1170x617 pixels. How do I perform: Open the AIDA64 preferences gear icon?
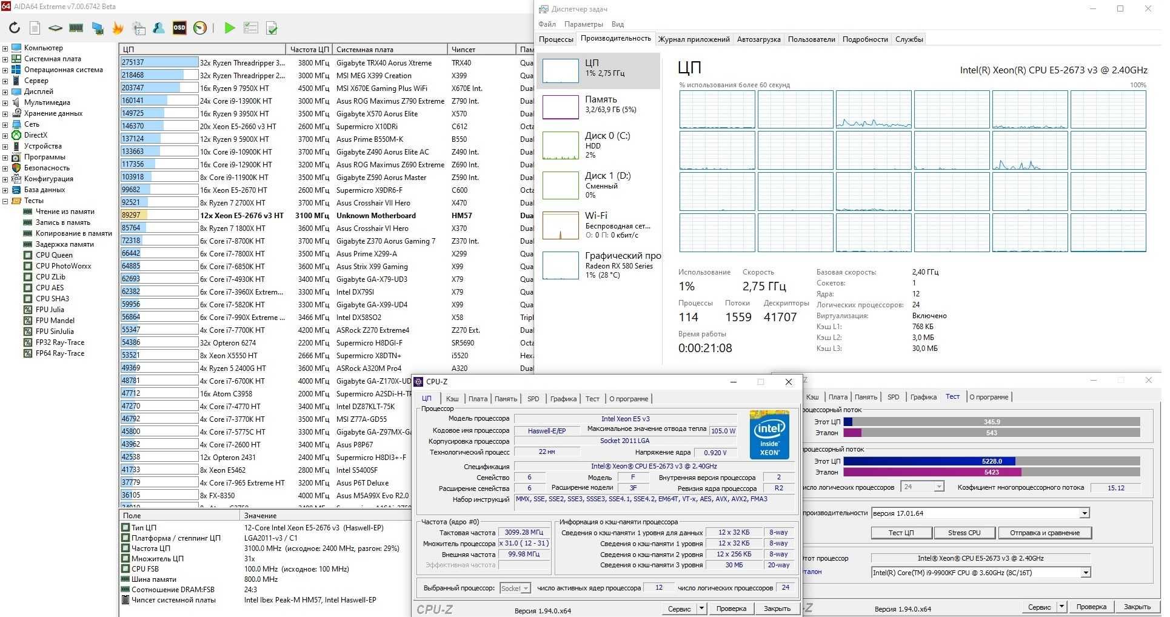[139, 28]
